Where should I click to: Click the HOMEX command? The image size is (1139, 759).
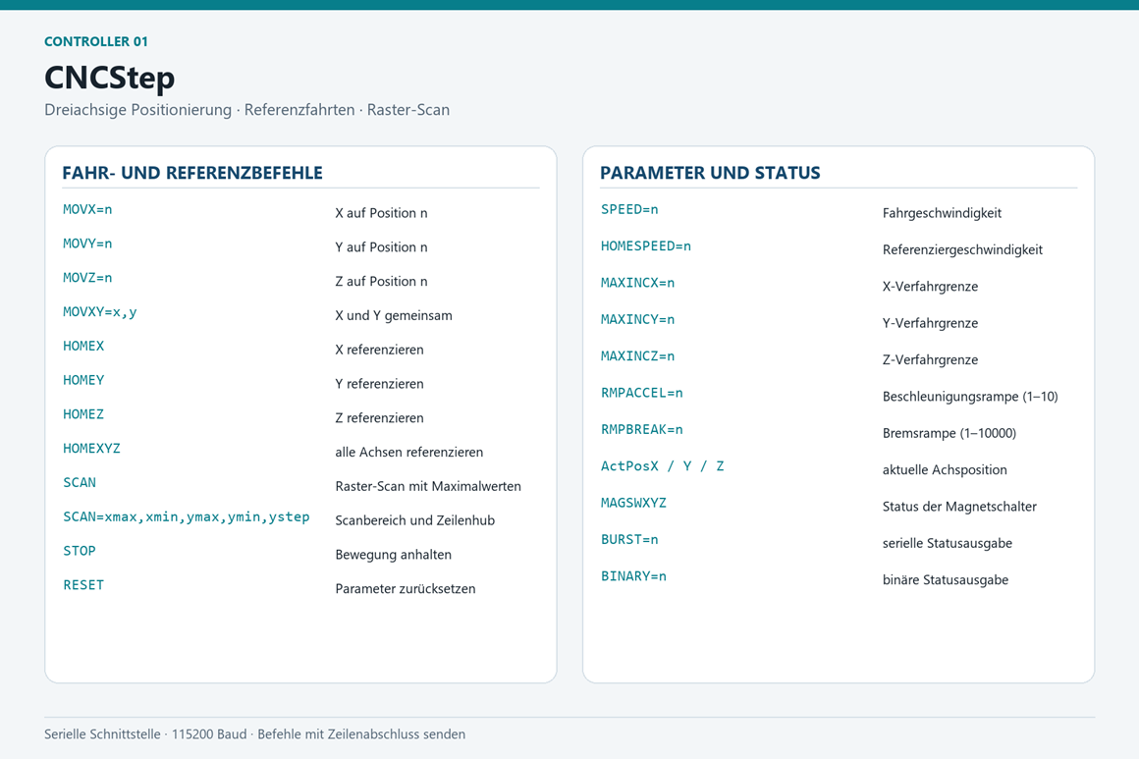(x=83, y=346)
